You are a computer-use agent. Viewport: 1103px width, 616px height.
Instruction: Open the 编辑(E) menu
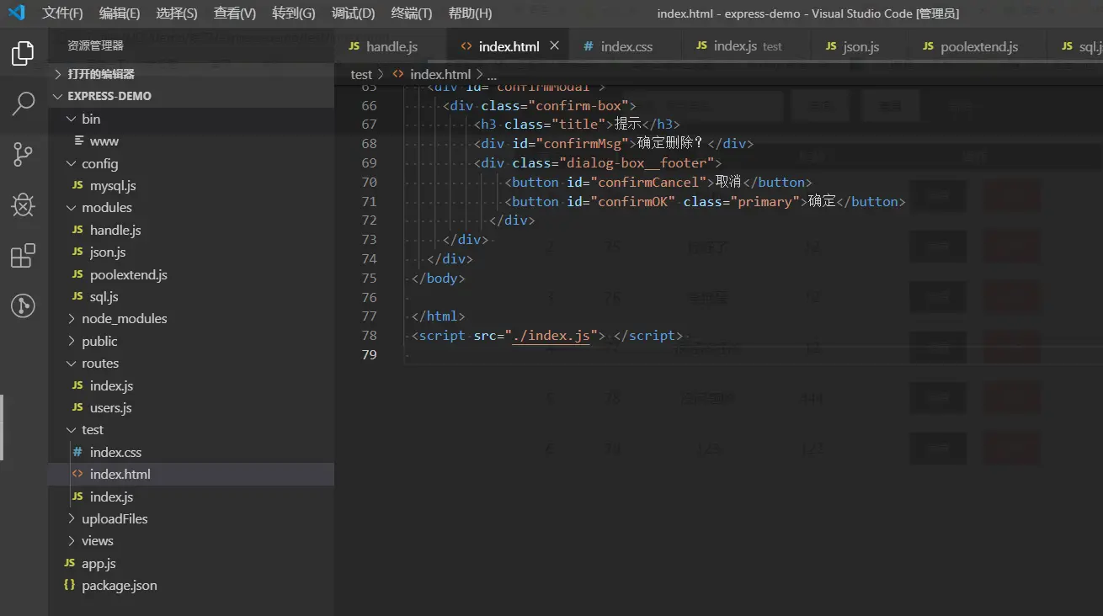pyautogui.click(x=120, y=13)
